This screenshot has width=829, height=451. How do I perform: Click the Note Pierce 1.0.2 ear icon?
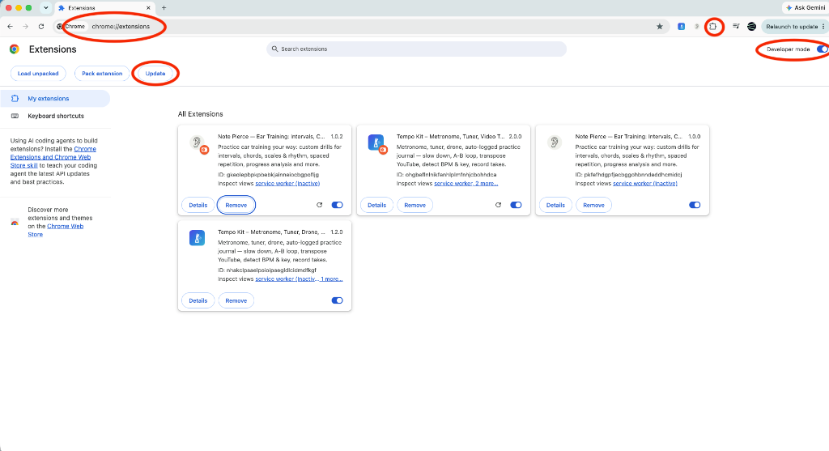click(197, 143)
